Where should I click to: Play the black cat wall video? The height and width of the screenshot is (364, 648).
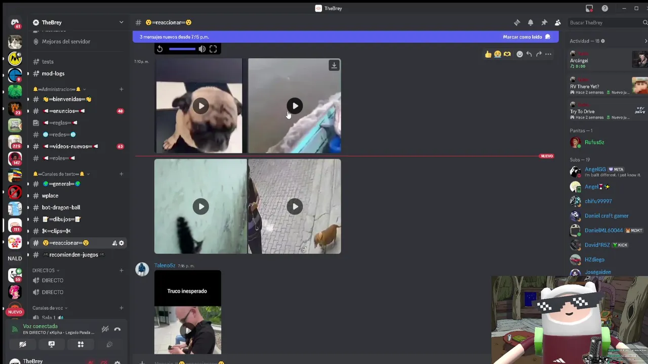click(201, 206)
